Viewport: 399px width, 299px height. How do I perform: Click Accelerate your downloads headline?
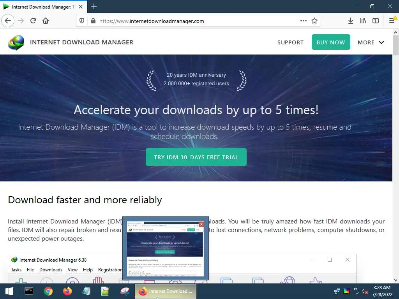(196, 110)
